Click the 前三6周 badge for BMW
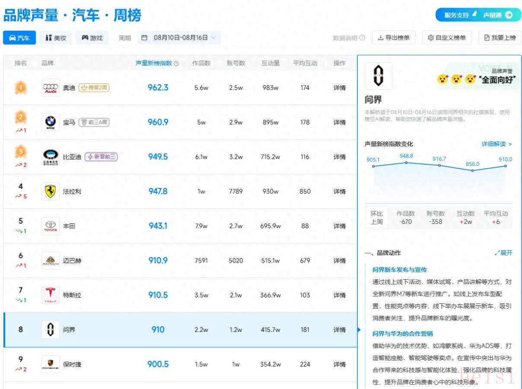Viewport: 522px width, 389px height. (94, 122)
